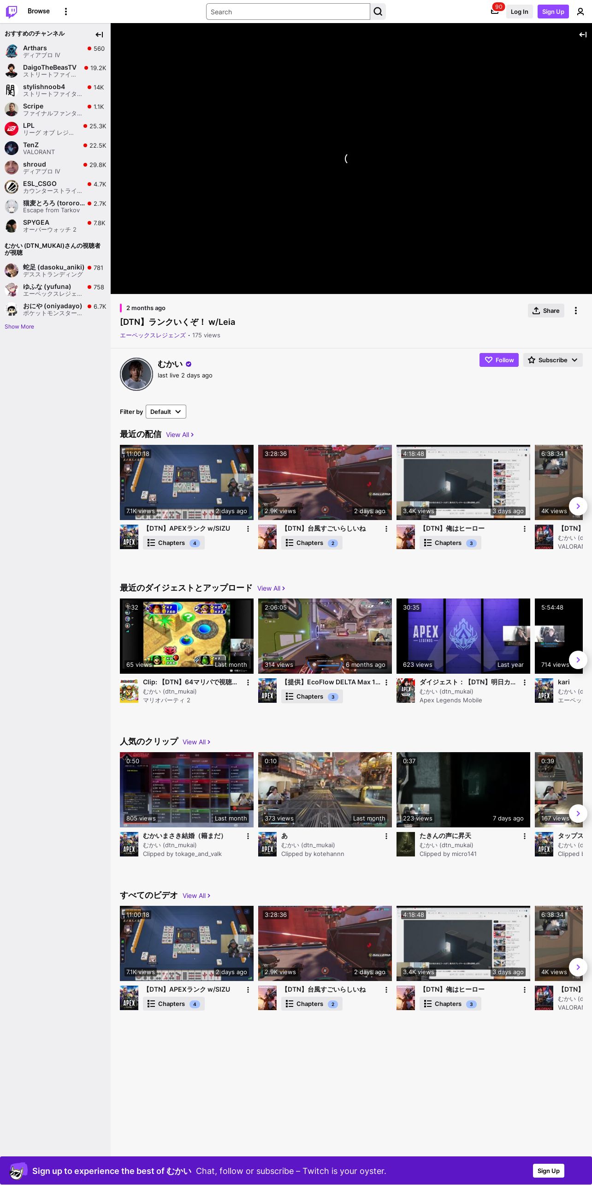This screenshot has width=592, height=1185.
Task: Open options for Clip: 【DTN】64マリパ video
Action: click(x=248, y=682)
